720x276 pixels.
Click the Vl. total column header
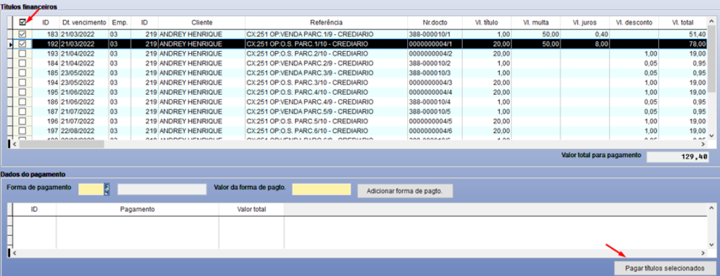click(682, 22)
